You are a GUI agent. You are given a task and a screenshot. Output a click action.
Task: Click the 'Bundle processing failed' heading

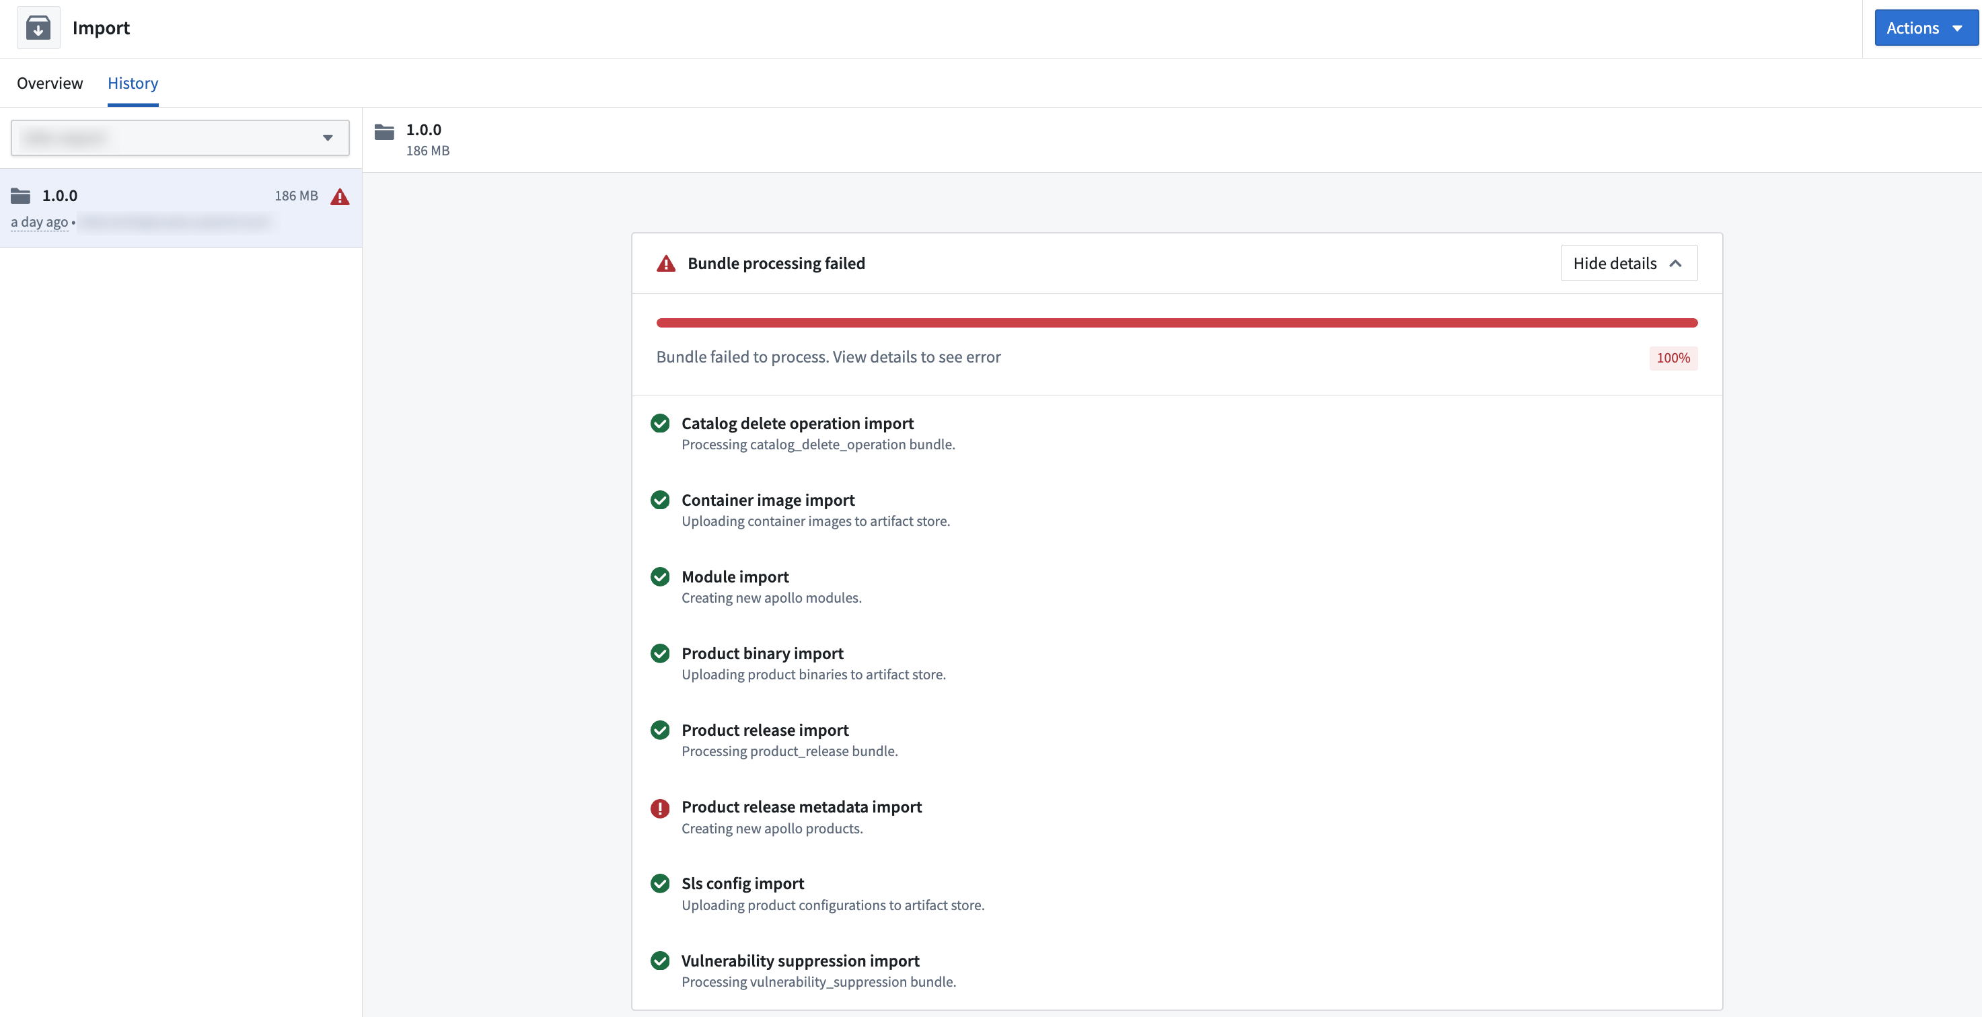776,263
